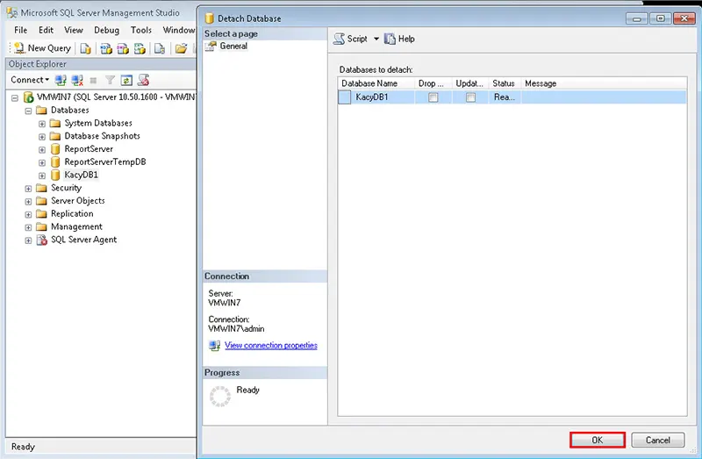702x459 pixels.
Task: Tick the Drop Connections checkbox for KacyDB1
Action: point(433,97)
